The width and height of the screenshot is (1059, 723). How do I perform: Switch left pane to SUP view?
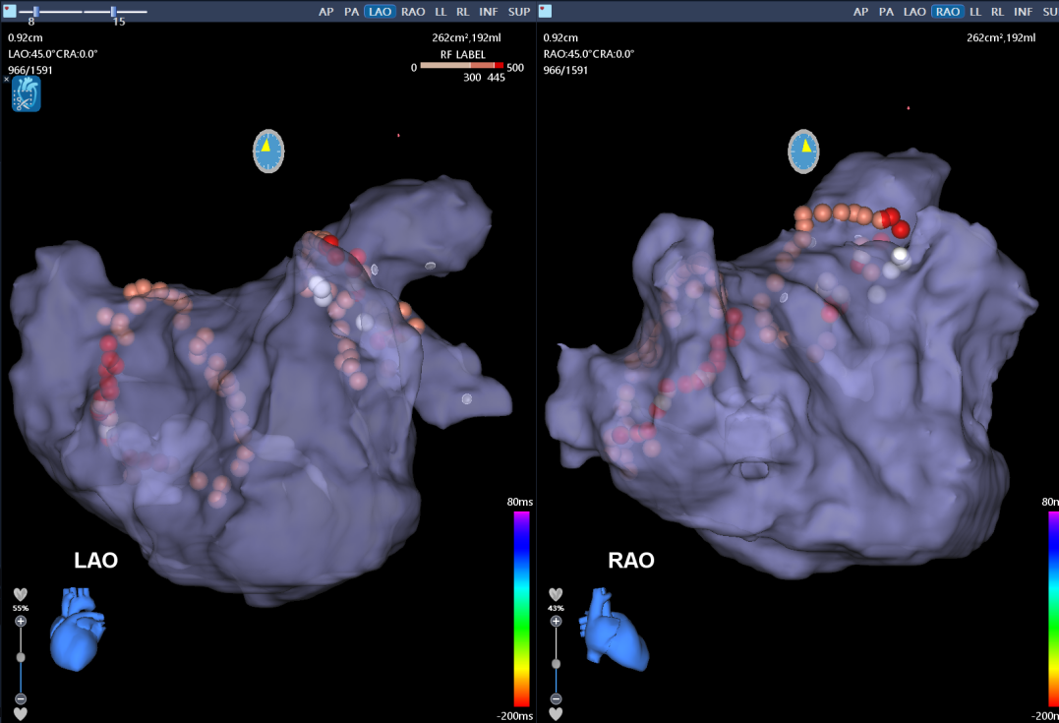519,12
